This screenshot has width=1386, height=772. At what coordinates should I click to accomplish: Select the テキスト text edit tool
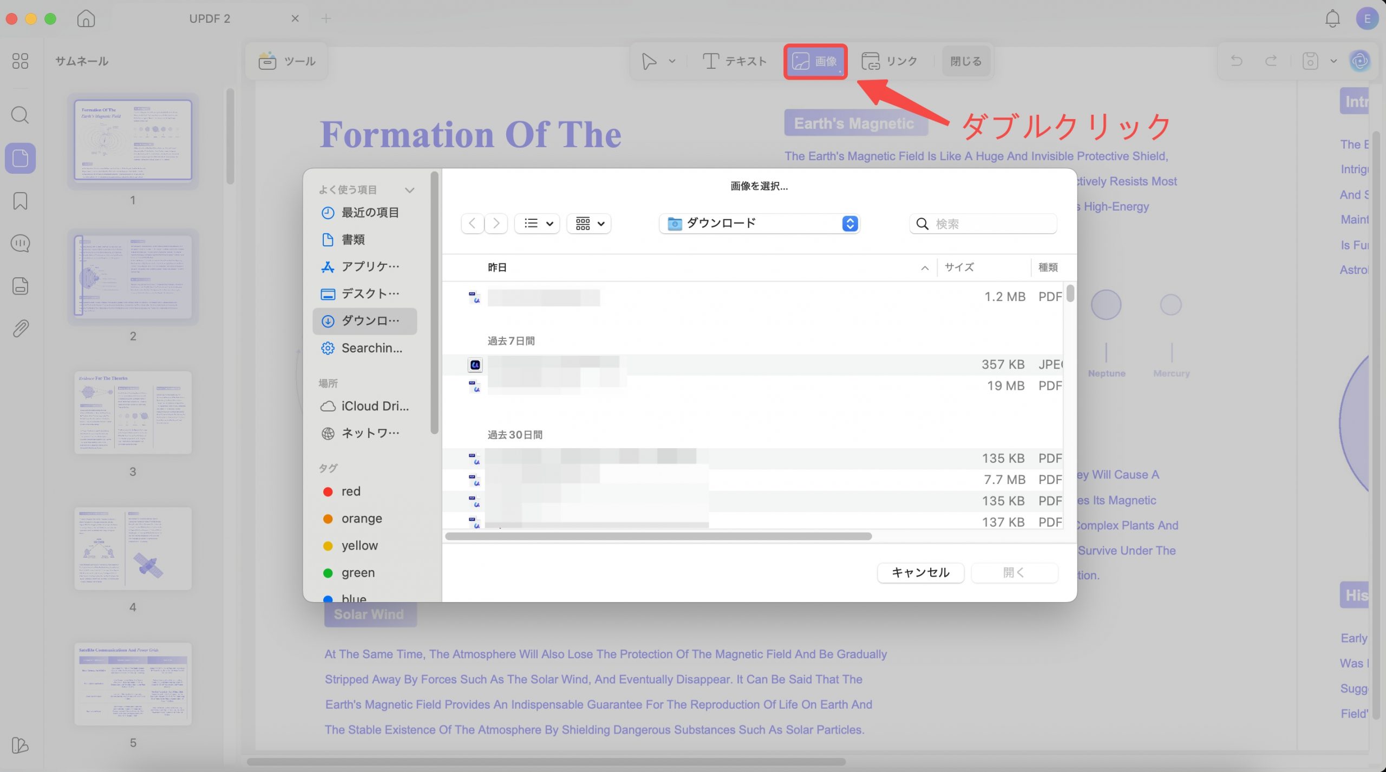pos(735,61)
